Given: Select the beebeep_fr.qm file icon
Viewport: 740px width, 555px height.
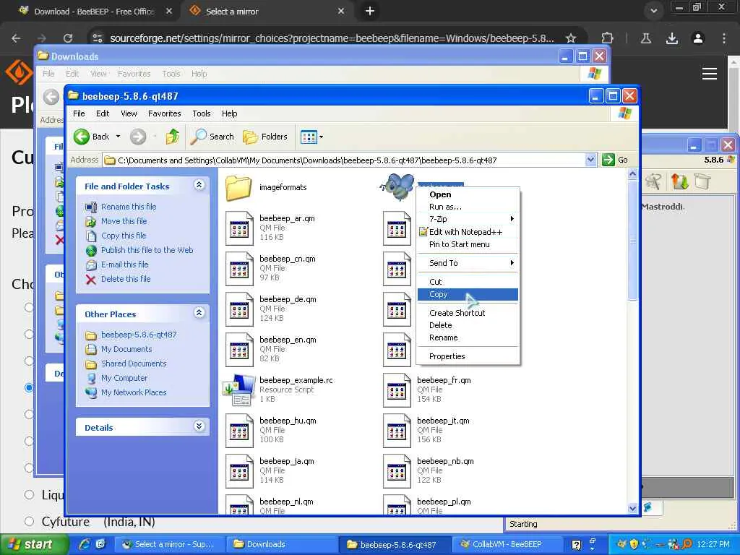Looking at the screenshot, I should click(x=397, y=390).
